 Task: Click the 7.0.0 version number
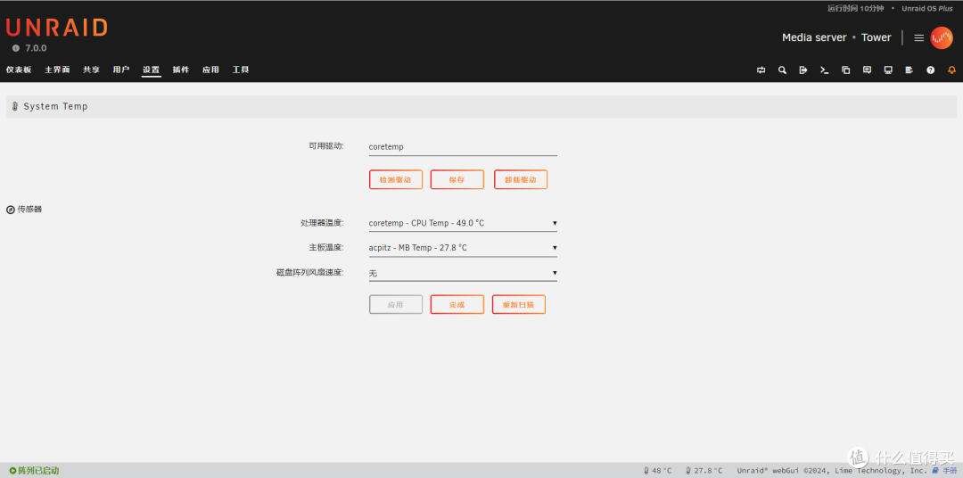coord(36,48)
